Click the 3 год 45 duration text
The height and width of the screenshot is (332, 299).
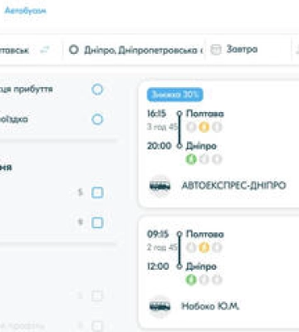(162, 127)
